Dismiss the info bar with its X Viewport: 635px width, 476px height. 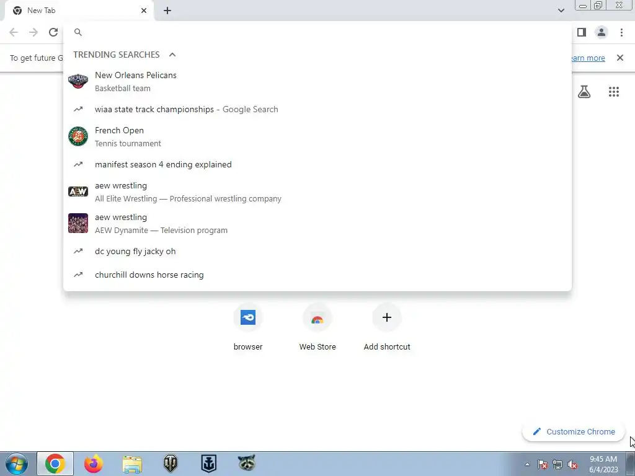click(x=620, y=58)
